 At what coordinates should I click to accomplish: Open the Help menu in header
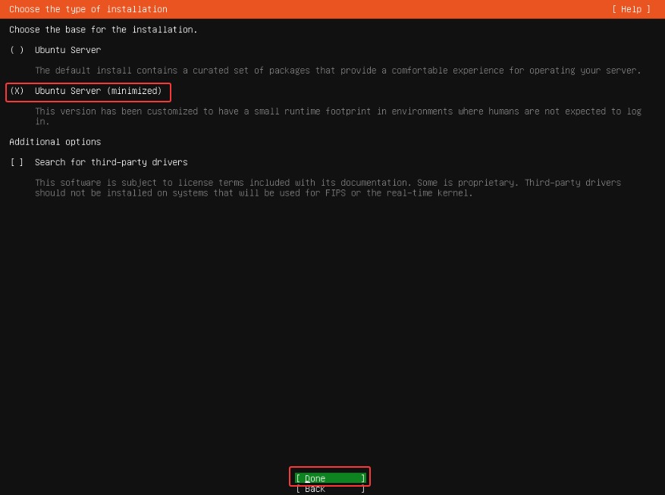click(x=631, y=9)
